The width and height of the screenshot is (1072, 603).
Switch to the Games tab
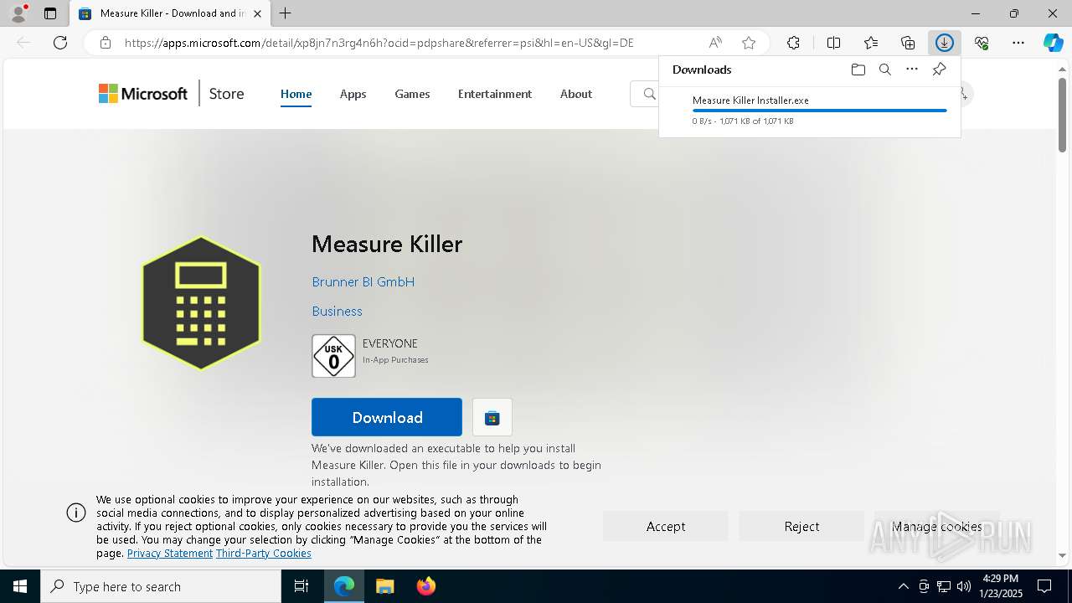click(x=412, y=94)
